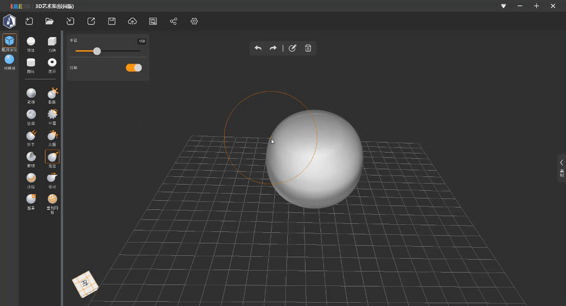The height and width of the screenshot is (306, 566).
Task: Click the export file icon
Action: point(91,21)
